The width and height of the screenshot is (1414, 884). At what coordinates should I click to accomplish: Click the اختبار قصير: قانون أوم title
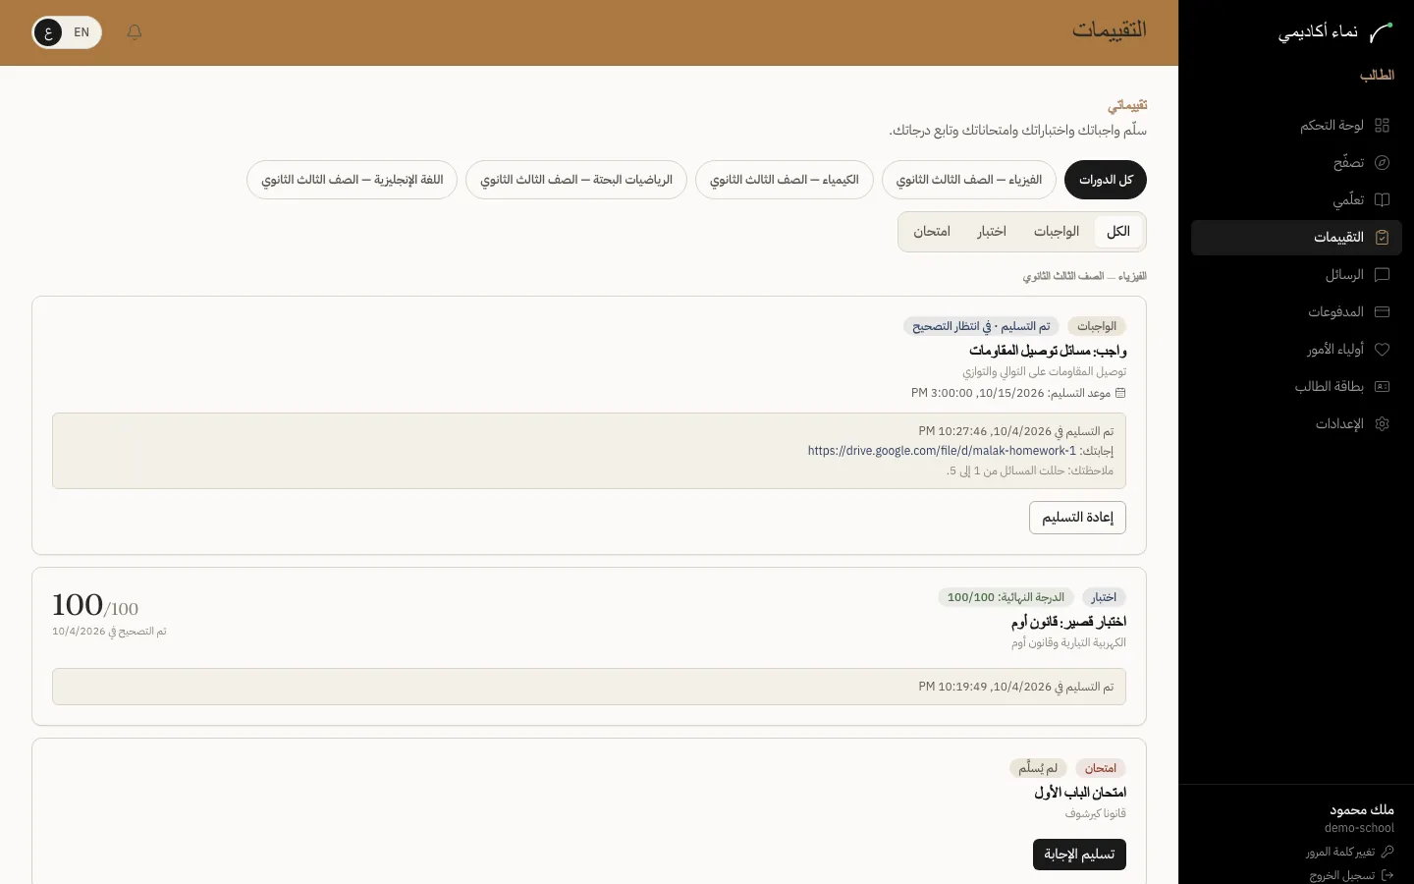(1068, 622)
